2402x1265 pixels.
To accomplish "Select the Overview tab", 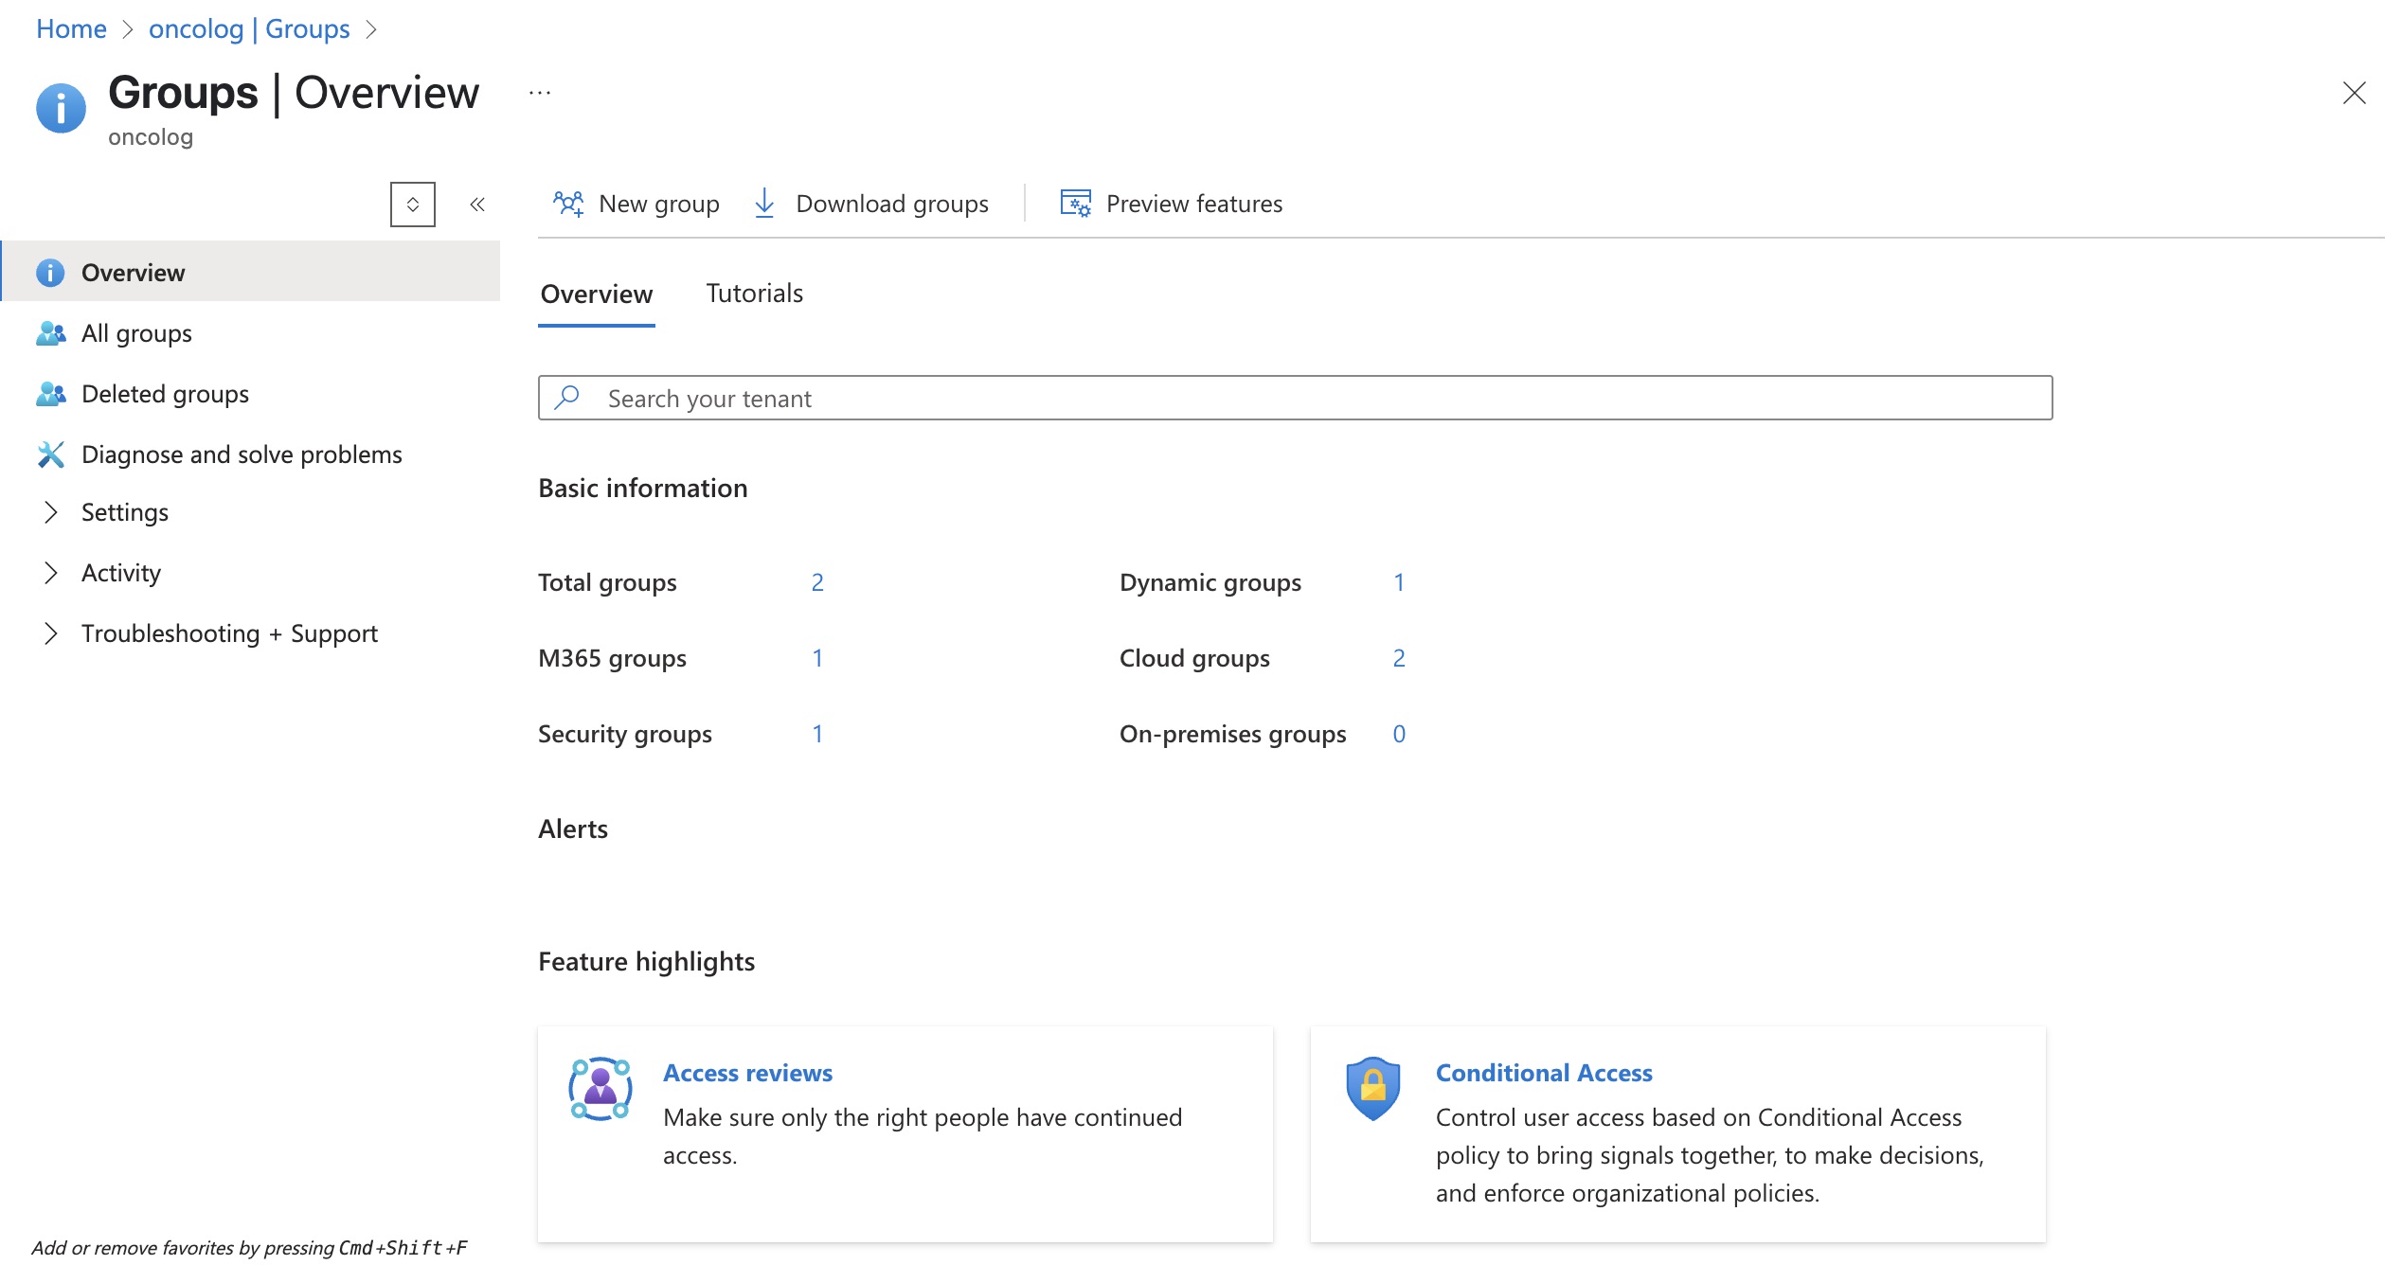I will 597,294.
